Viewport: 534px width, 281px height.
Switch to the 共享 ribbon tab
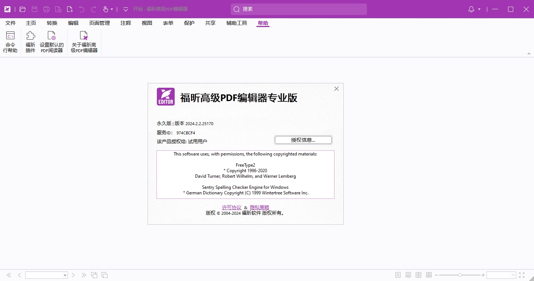point(210,23)
